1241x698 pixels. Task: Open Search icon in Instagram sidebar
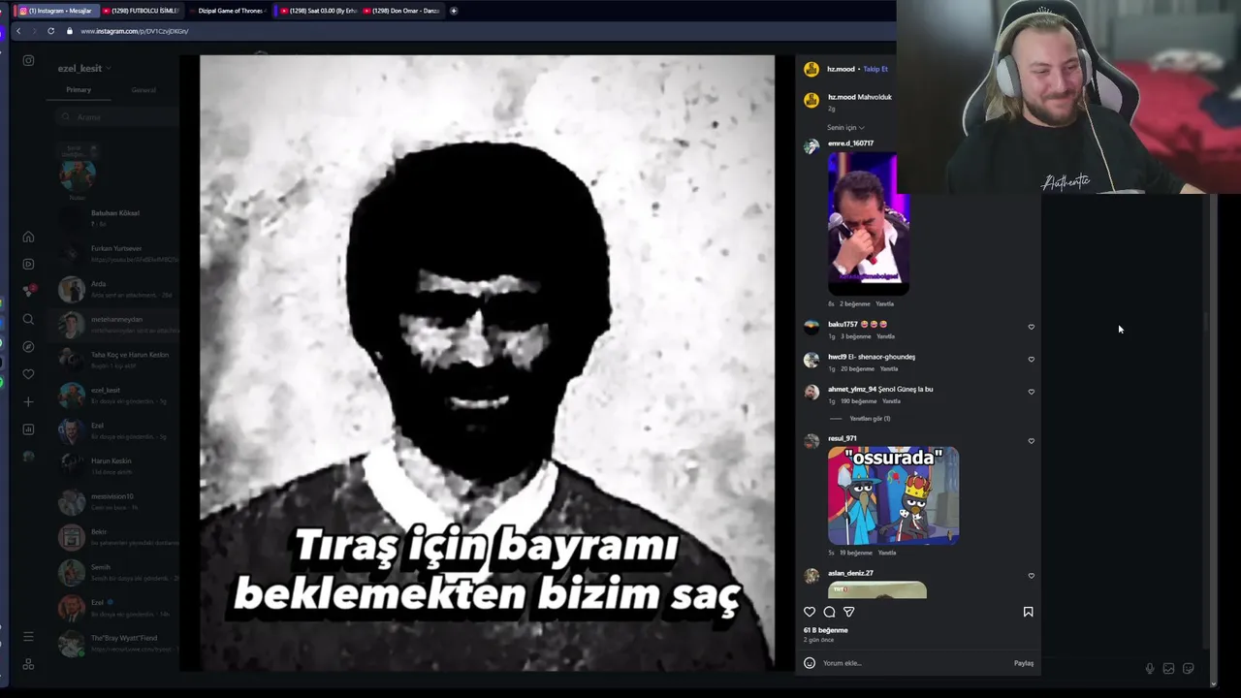pos(28,319)
